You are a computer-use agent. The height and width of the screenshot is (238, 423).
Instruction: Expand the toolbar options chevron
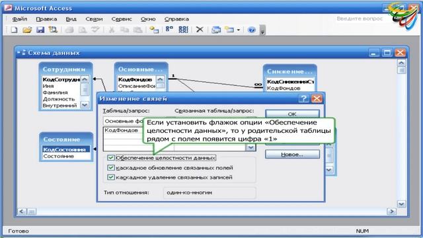[262, 30]
